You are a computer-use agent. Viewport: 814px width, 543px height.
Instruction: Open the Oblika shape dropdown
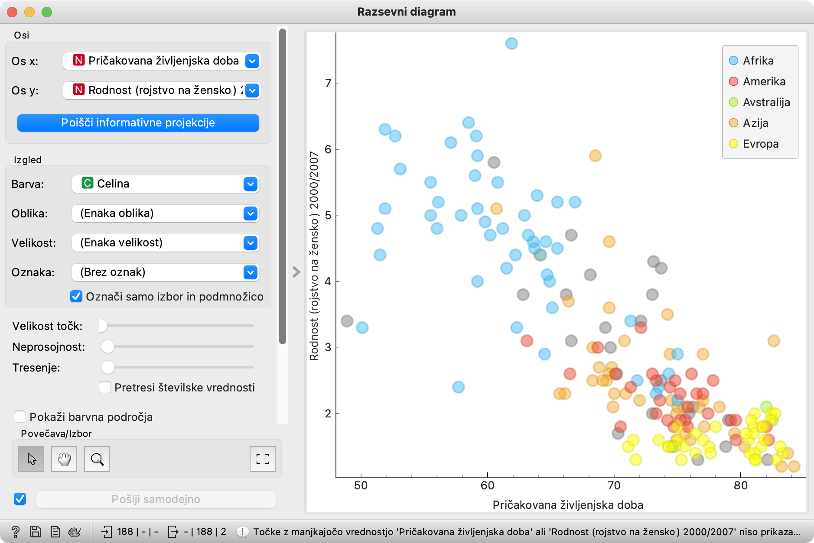point(166,213)
